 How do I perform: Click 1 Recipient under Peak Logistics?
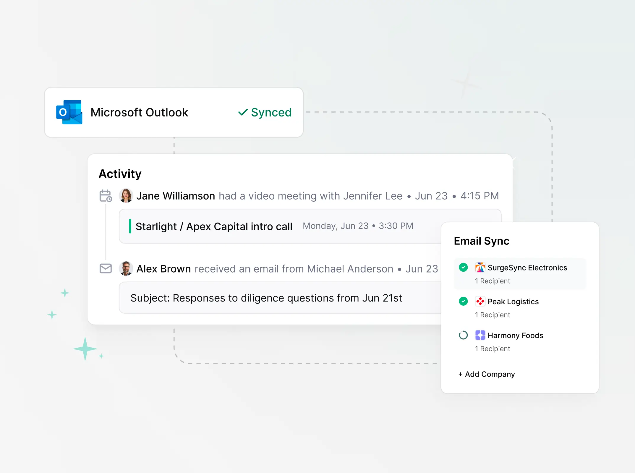pyautogui.click(x=493, y=315)
